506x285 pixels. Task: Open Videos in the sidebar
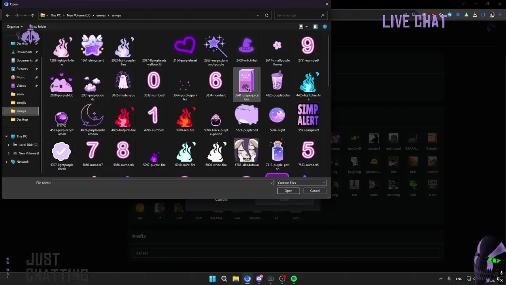[21, 85]
